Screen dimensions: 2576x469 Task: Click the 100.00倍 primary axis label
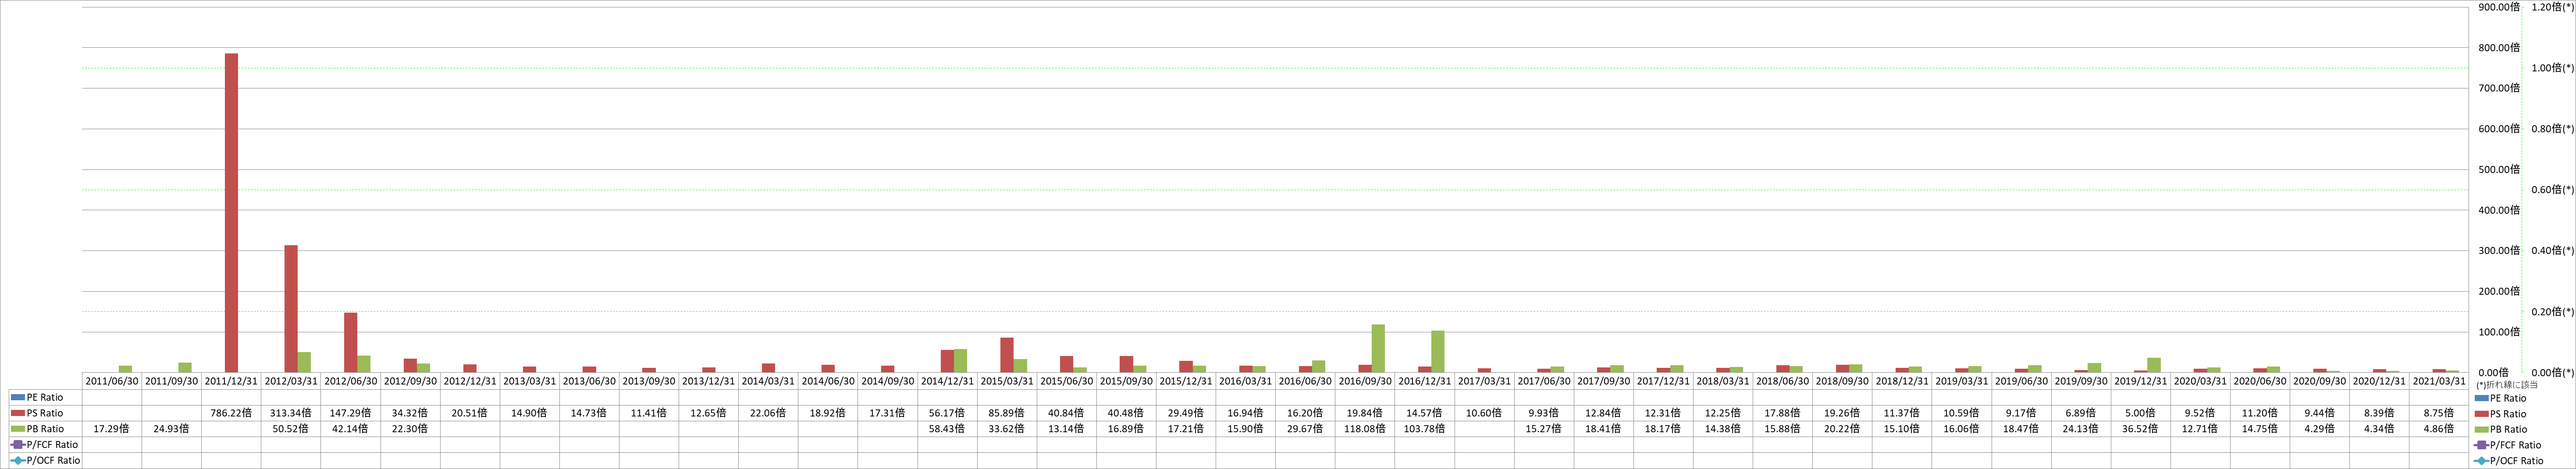[x=2499, y=332]
